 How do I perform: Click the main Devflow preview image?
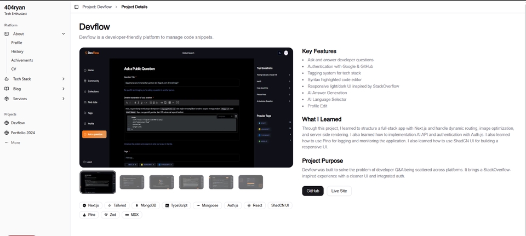pos(186,107)
